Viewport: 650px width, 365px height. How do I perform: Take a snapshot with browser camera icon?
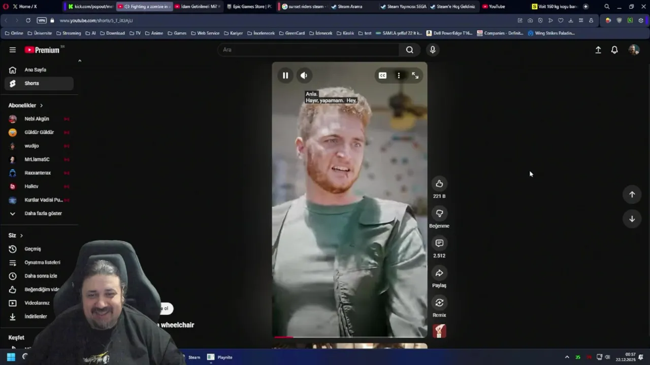tap(530, 20)
